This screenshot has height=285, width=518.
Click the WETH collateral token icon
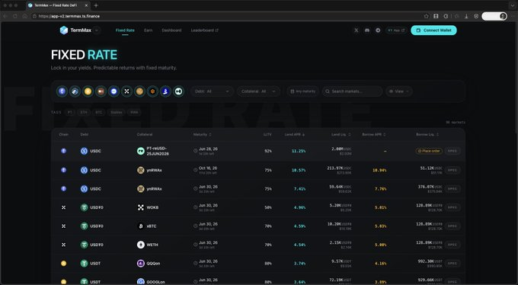click(141, 245)
